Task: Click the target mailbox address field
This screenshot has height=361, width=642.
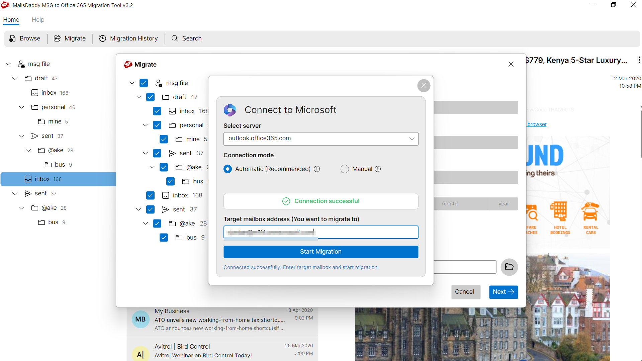Action: coord(321,232)
